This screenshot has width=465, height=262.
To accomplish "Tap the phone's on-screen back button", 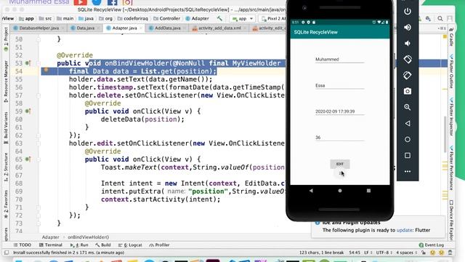I will pyautogui.click(x=311, y=191).
